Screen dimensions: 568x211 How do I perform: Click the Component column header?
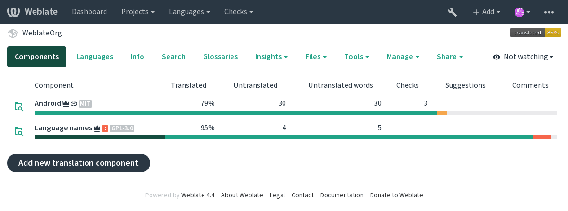tap(54, 85)
